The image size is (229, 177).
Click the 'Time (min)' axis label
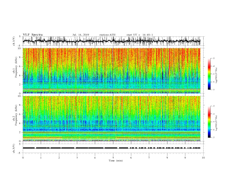116,161
